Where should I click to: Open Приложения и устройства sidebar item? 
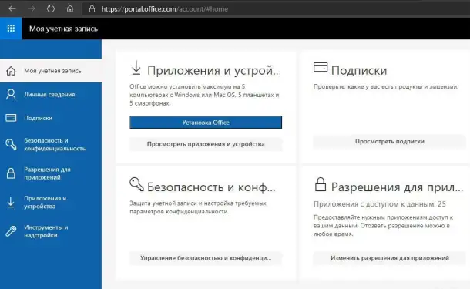(51, 203)
